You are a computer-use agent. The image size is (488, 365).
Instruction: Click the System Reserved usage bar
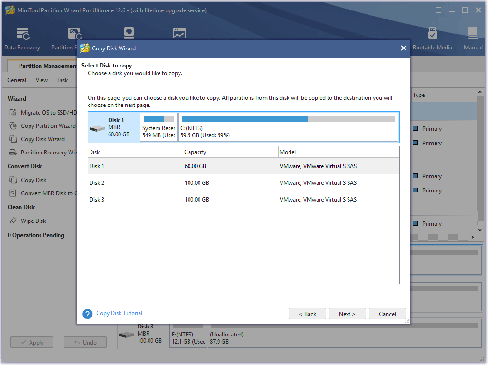pos(159,119)
